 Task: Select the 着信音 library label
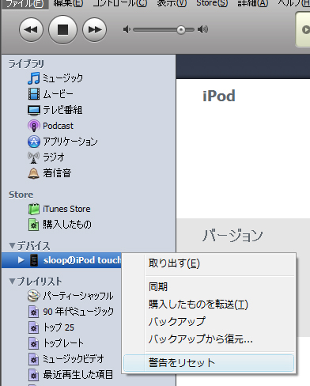57,173
